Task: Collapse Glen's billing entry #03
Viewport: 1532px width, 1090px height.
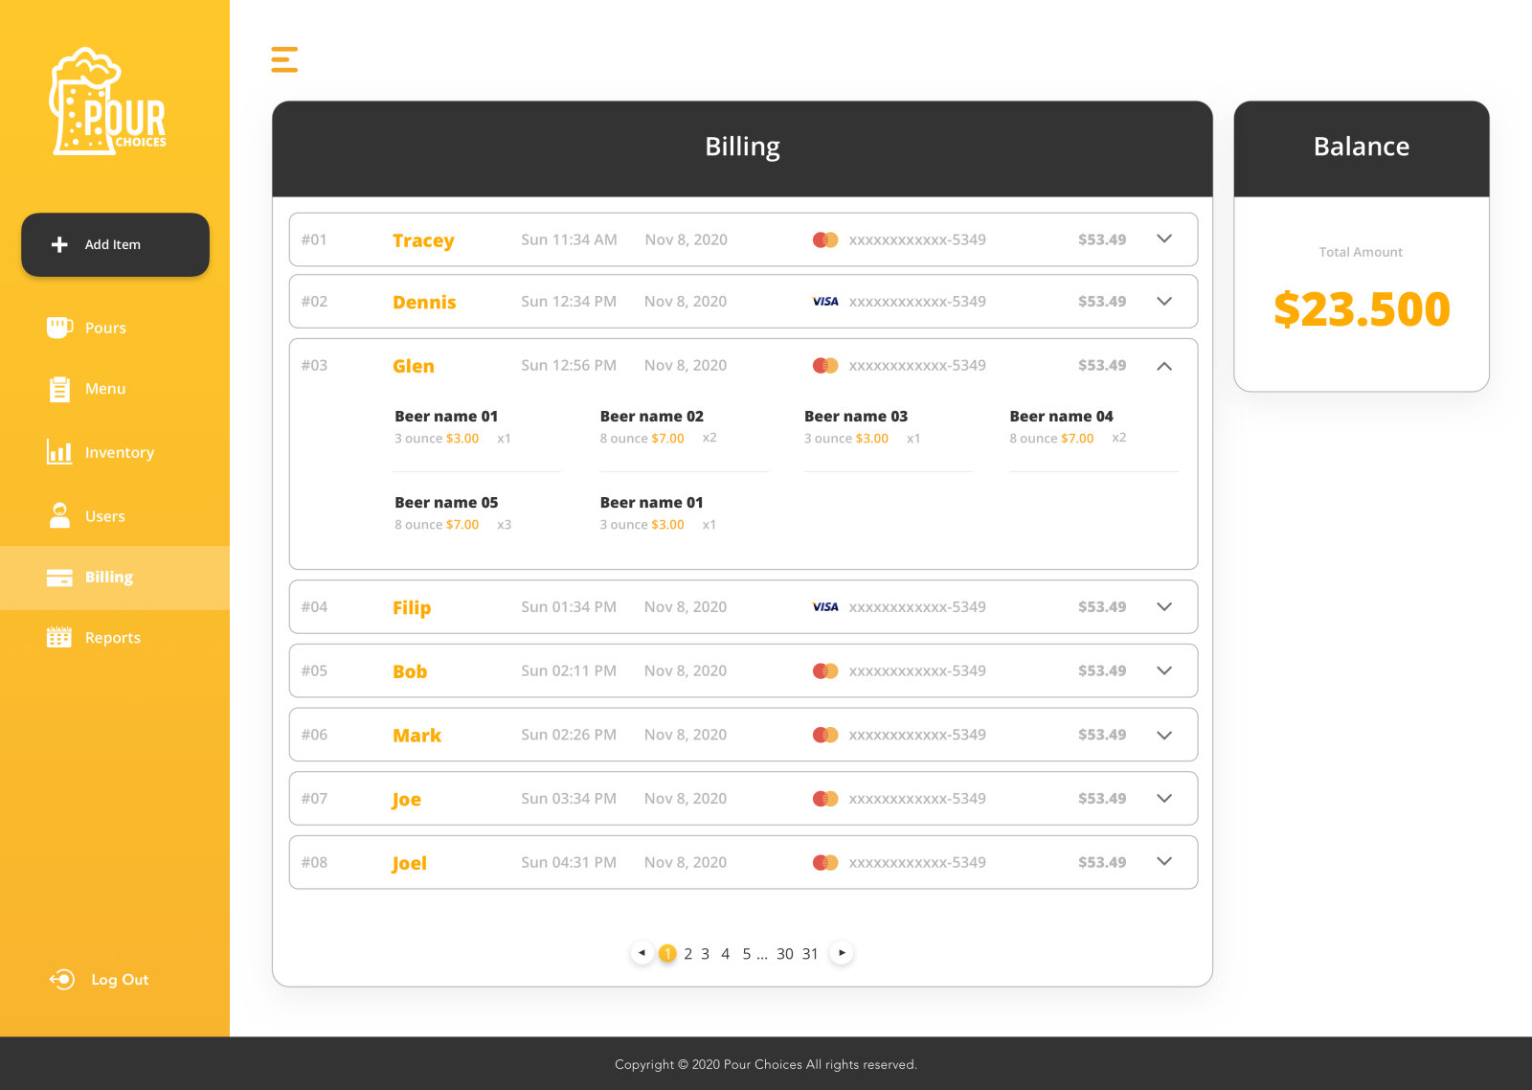Action: pos(1164,366)
